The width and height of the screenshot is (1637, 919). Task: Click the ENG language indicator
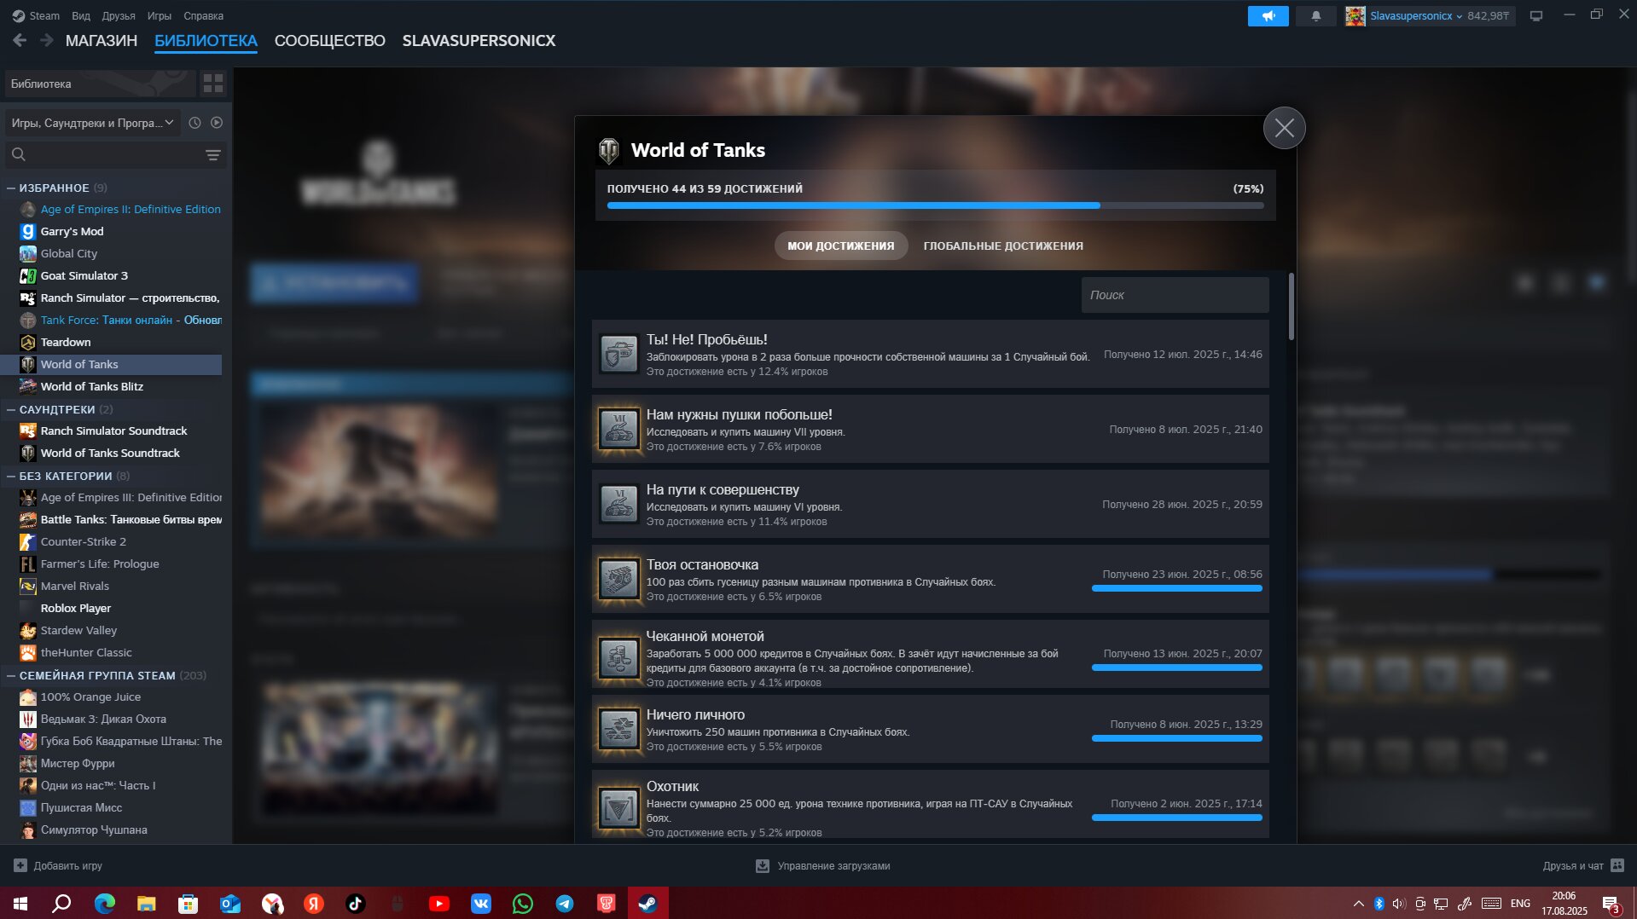pos(1520,904)
